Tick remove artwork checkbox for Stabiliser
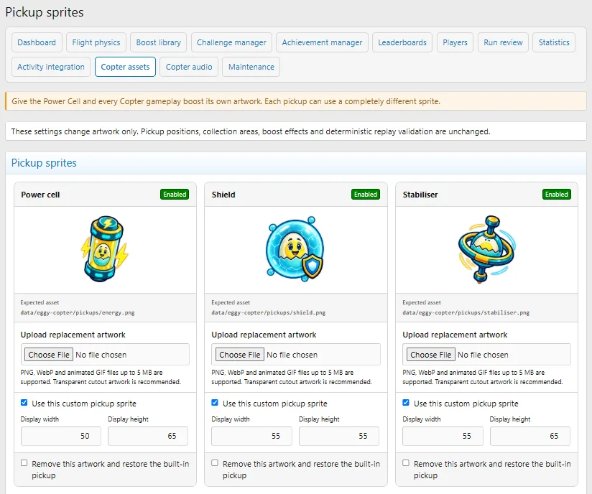The width and height of the screenshot is (592, 494). point(406,463)
